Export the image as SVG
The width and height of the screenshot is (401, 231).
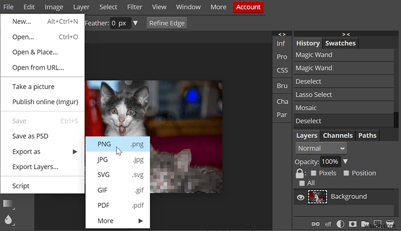click(x=118, y=175)
